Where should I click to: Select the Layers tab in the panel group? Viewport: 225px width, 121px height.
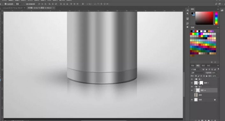pos(198,66)
